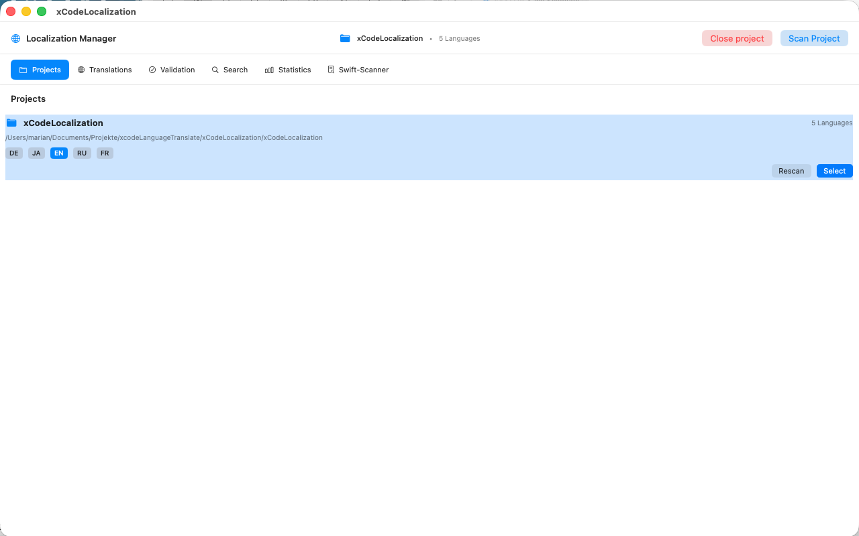Switch to the Translations tab
This screenshot has width=859, height=536.
click(105, 70)
